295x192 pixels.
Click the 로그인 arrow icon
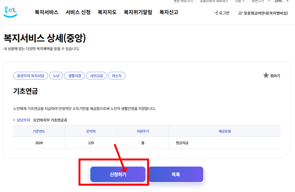tap(216, 13)
